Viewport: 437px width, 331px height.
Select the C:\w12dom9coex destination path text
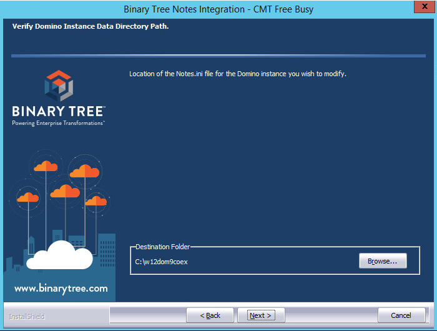click(x=161, y=262)
